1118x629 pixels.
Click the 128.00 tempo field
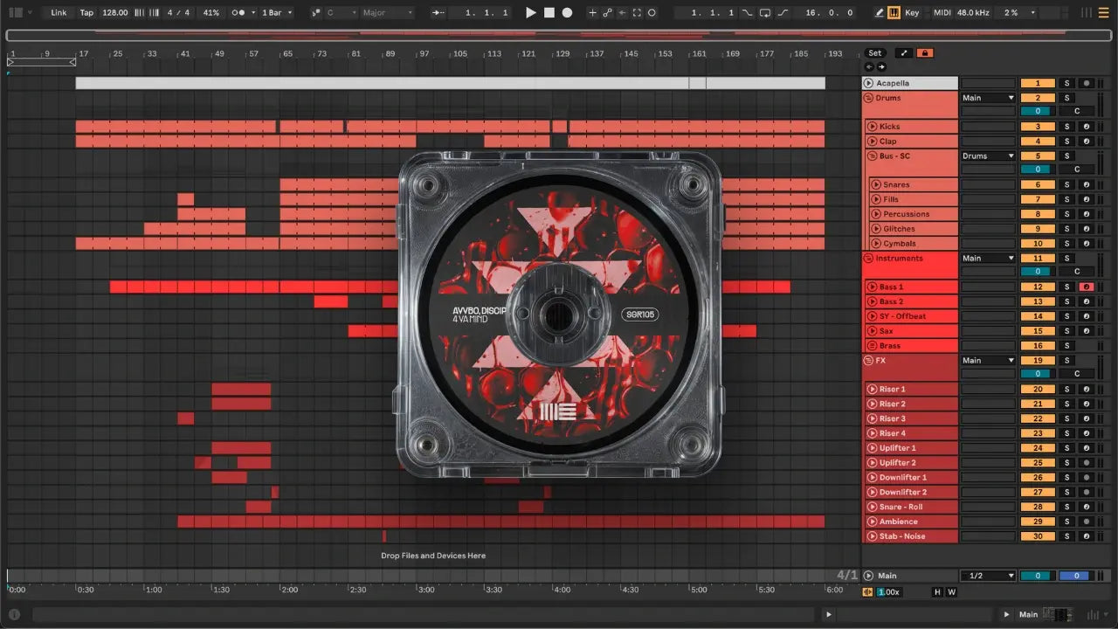tap(114, 13)
